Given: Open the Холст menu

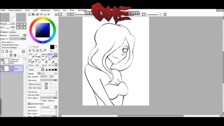Looking at the screenshot, I should 27,10.
